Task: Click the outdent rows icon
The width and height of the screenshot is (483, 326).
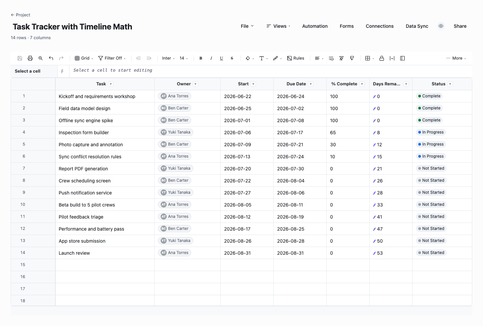Action: click(x=149, y=58)
